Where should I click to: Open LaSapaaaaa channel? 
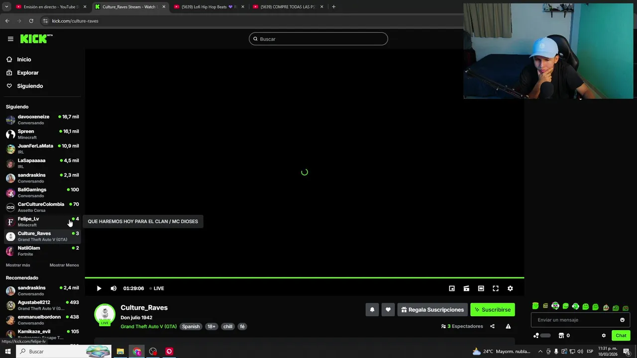pos(42,163)
